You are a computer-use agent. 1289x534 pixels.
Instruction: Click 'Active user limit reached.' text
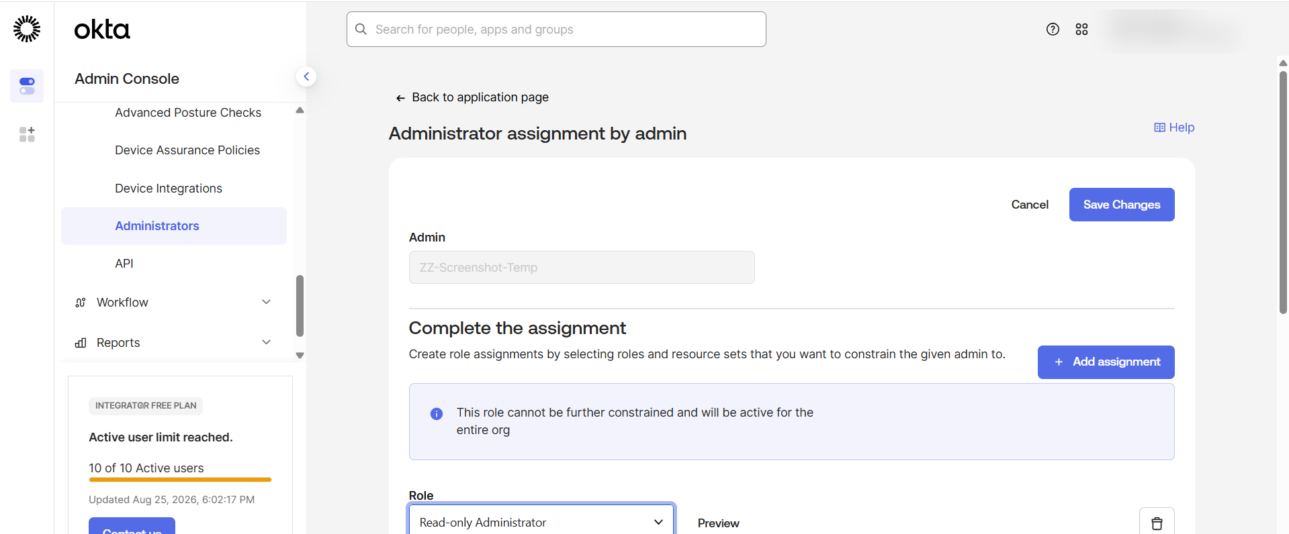click(161, 437)
